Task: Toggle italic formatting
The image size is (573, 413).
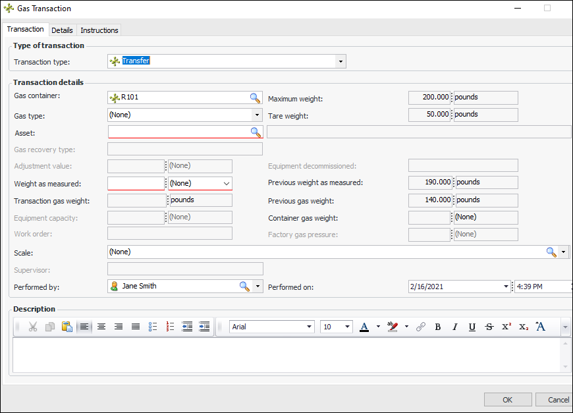Action: pos(454,327)
